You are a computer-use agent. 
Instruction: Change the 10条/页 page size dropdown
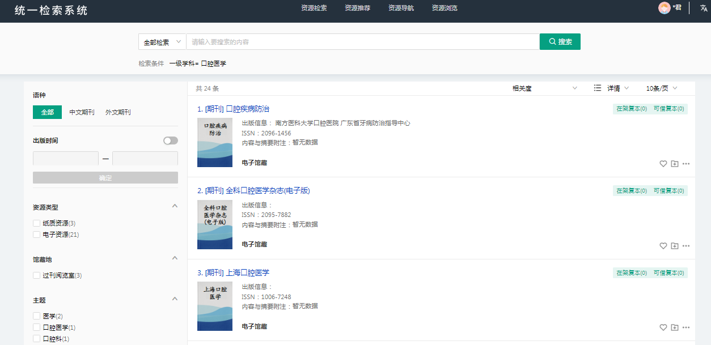tap(662, 88)
